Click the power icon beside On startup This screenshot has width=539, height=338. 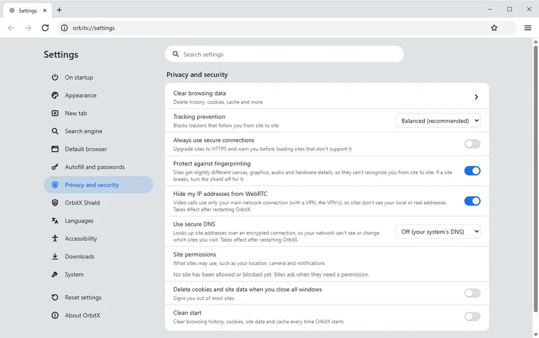[55, 77]
